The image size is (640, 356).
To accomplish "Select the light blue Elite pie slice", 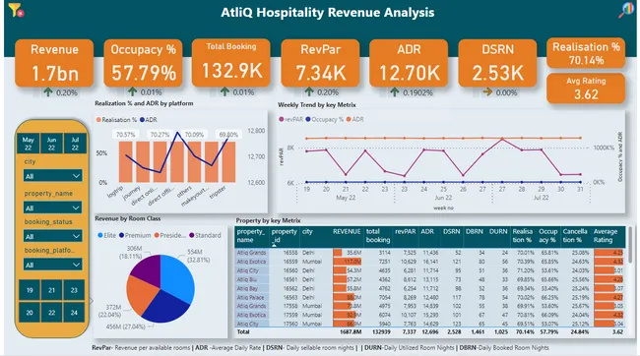I will coord(177,277).
